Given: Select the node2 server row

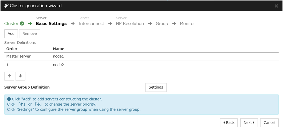Looking at the screenshot, I should [58, 65].
